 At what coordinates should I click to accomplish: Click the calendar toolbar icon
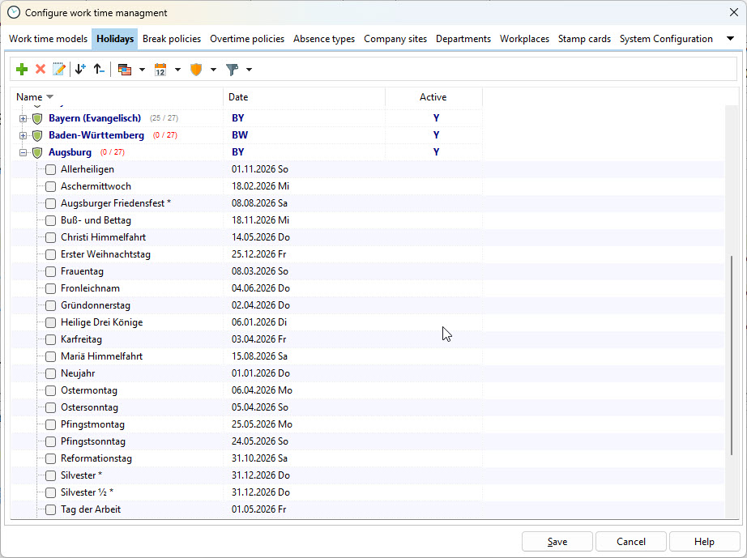(x=160, y=70)
